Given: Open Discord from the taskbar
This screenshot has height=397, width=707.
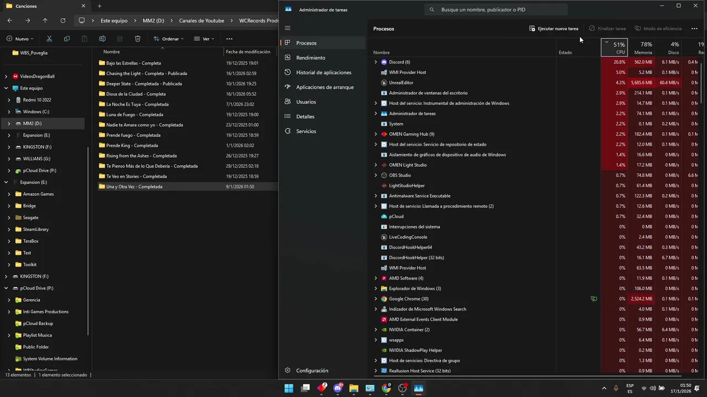Looking at the screenshot, I should 337,388.
